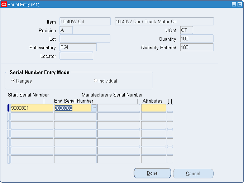Click the Done button
244x183 pixels.
tap(152, 173)
